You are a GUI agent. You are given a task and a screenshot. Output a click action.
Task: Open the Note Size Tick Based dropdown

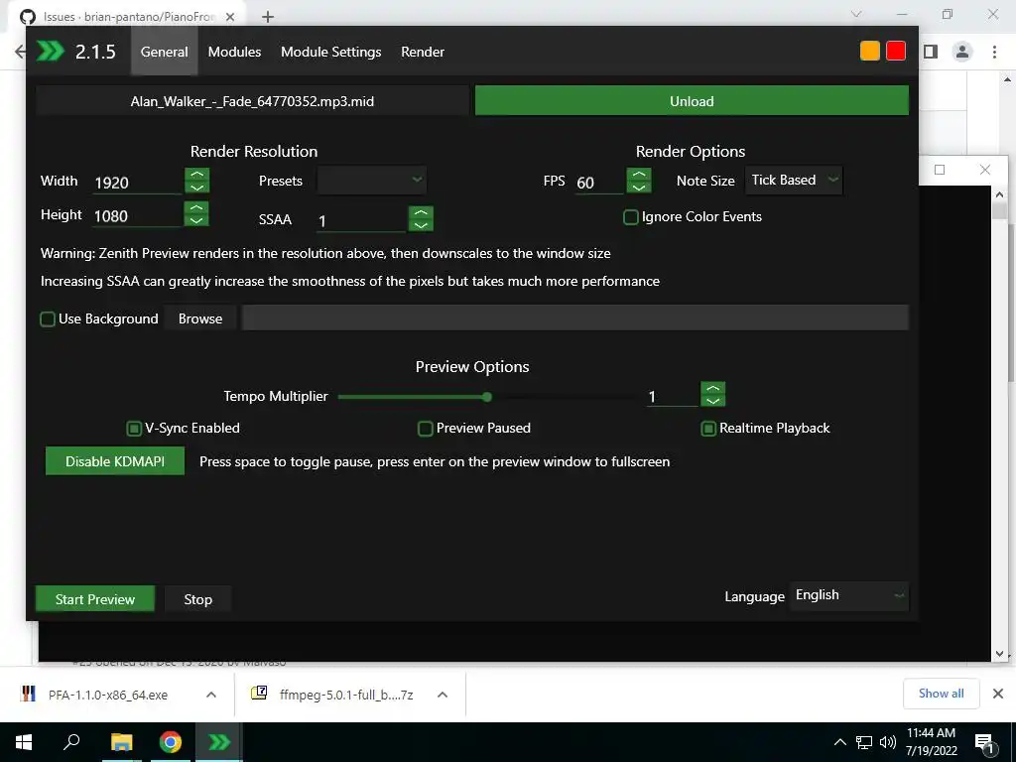[x=794, y=181]
